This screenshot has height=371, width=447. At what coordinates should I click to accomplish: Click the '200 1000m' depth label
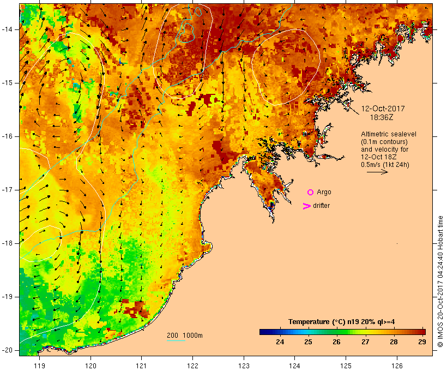185,336
